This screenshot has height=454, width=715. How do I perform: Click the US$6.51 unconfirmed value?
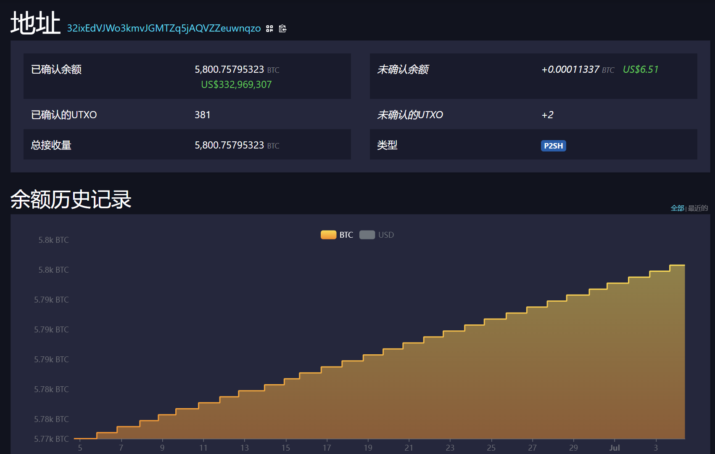coord(641,69)
